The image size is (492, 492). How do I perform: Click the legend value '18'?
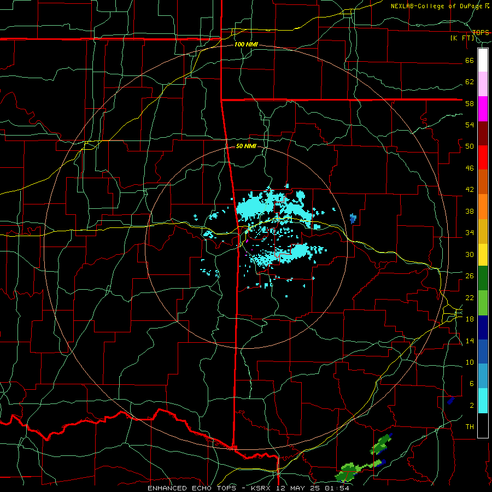(x=470, y=319)
